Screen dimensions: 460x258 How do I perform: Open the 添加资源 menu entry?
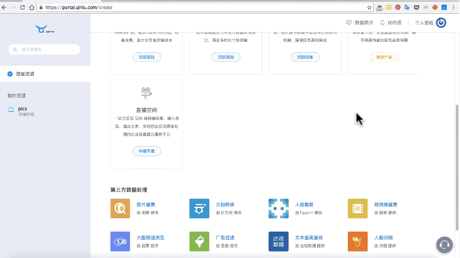point(45,74)
